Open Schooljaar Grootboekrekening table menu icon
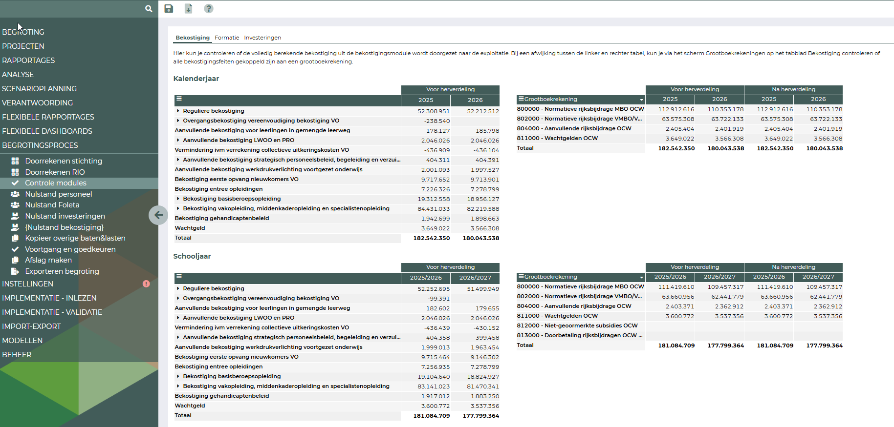 tap(521, 277)
